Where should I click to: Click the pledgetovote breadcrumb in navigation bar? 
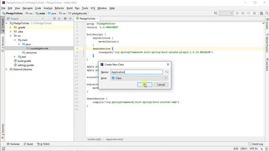[x=78, y=13]
